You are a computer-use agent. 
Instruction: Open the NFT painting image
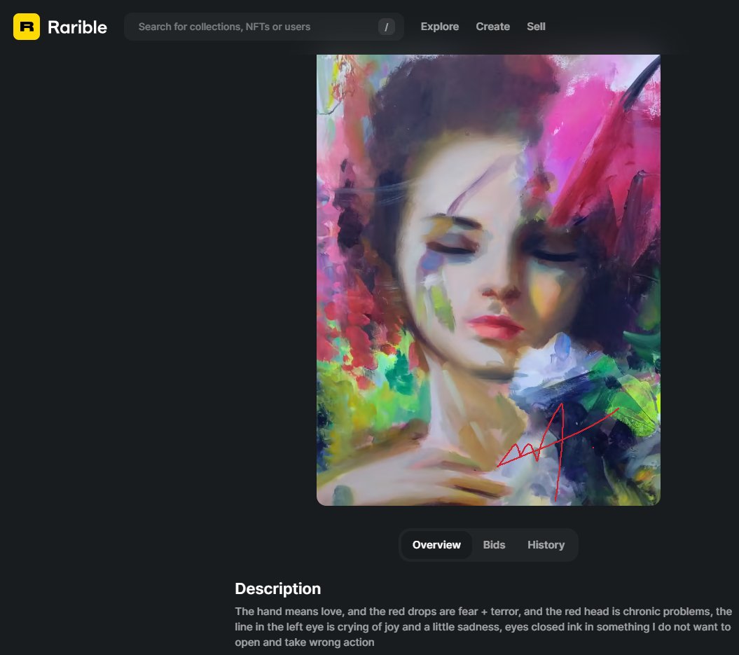pos(488,280)
